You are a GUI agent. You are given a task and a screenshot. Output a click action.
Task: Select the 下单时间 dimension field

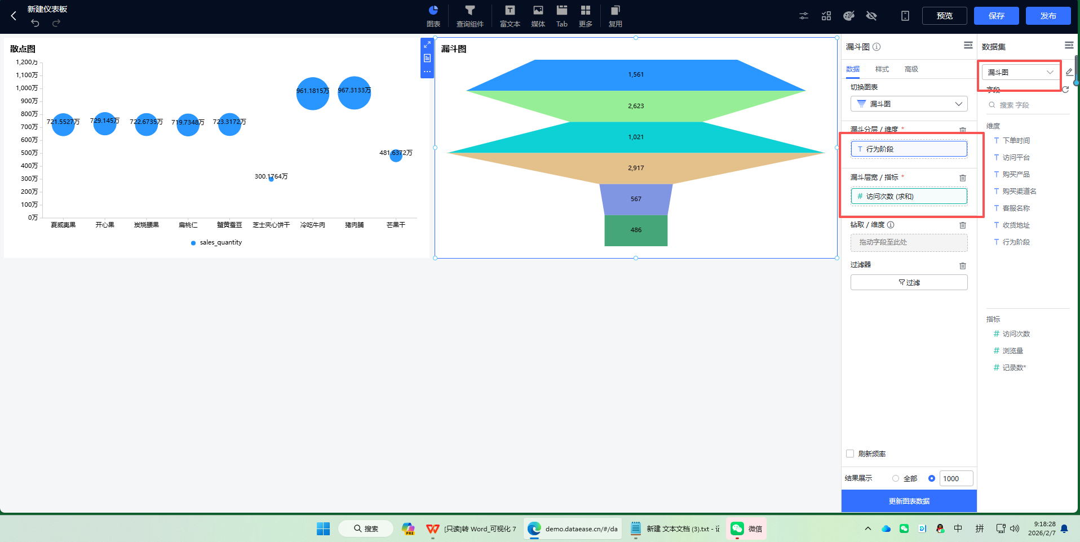pyautogui.click(x=1016, y=140)
